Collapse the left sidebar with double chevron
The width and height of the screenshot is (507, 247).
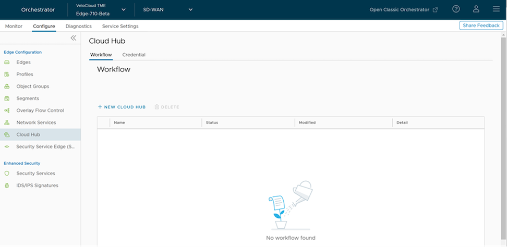click(x=74, y=38)
